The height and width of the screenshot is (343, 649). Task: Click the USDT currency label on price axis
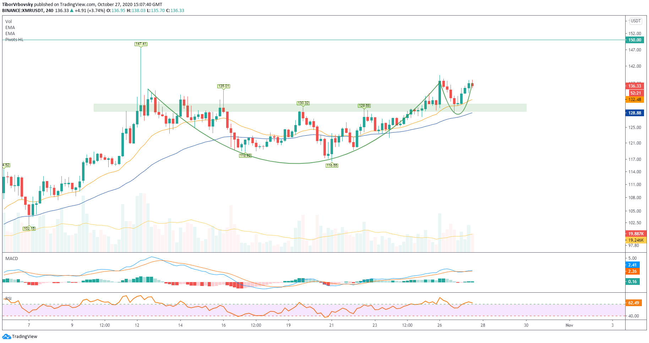point(636,21)
